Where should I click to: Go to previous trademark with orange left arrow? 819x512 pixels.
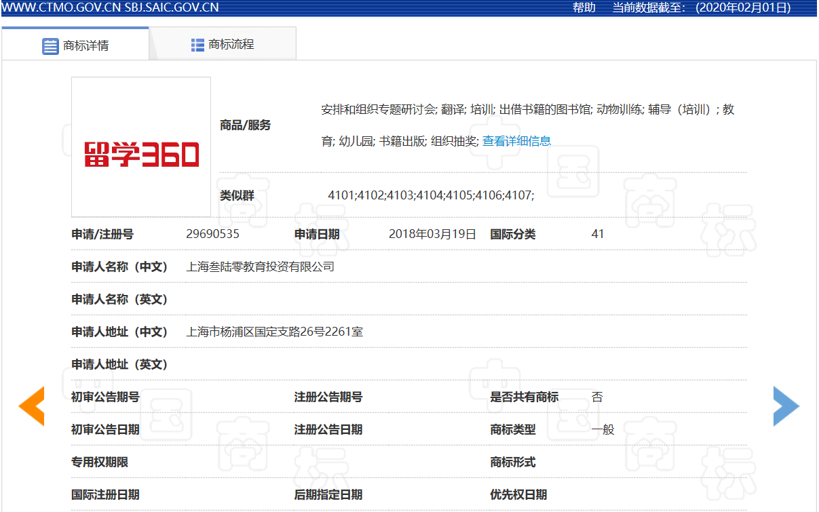(31, 406)
